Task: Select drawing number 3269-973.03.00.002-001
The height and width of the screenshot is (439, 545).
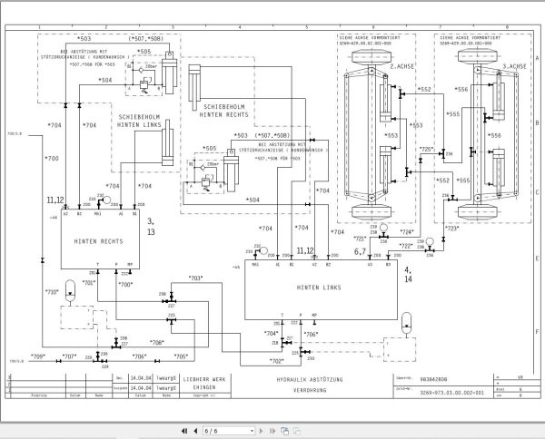Action: coord(451,393)
